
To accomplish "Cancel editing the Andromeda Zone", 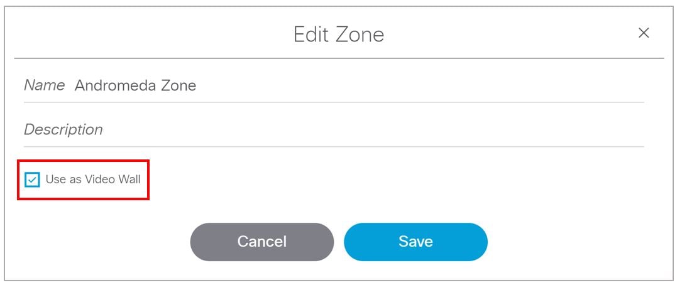I will click(x=261, y=242).
